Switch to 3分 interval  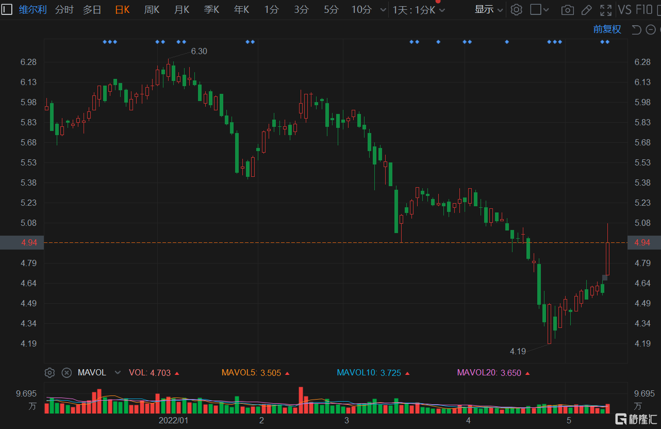tap(302, 9)
